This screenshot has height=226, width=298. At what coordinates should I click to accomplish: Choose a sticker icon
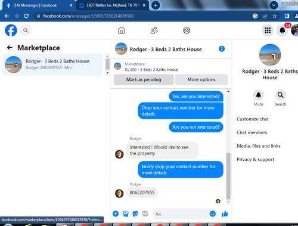point(135,213)
